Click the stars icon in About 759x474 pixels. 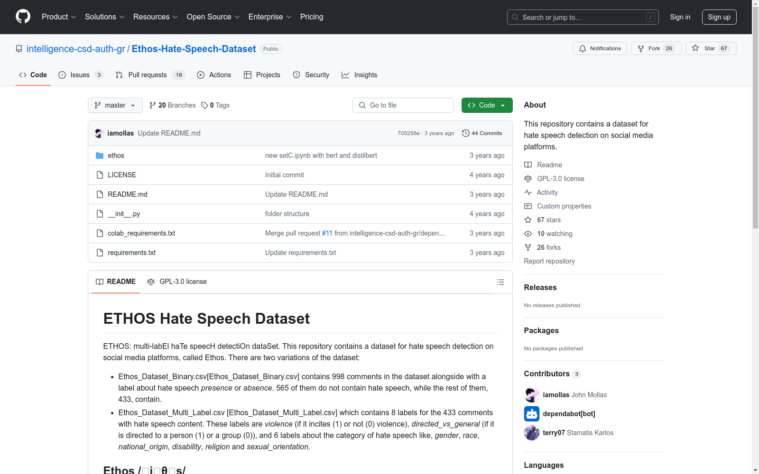pyautogui.click(x=528, y=220)
